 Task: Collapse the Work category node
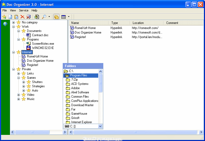(13, 27)
